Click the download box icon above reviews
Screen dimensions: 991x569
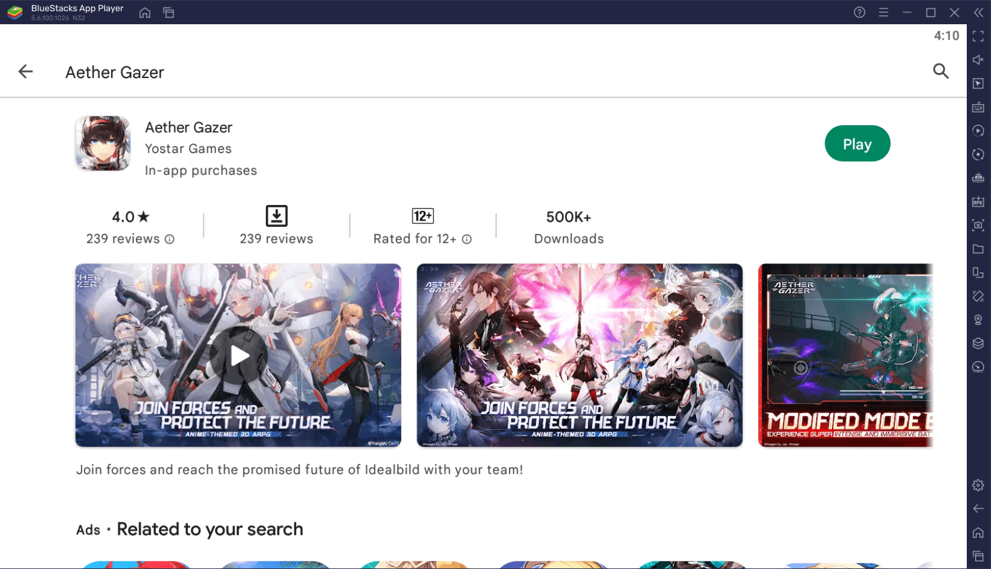277,216
